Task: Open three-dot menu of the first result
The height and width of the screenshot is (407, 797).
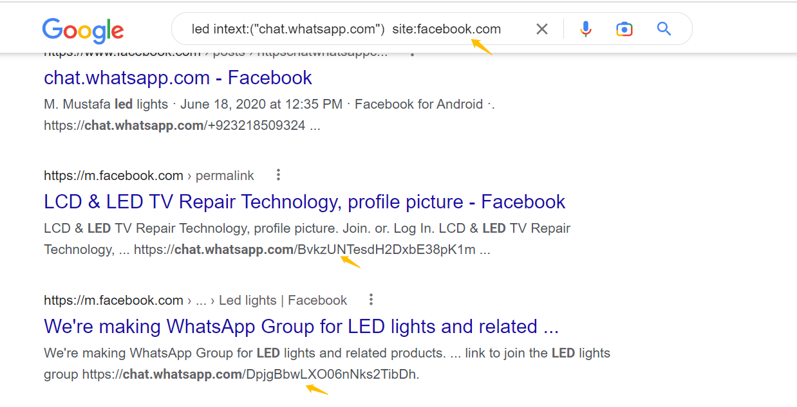Action: pos(412,54)
